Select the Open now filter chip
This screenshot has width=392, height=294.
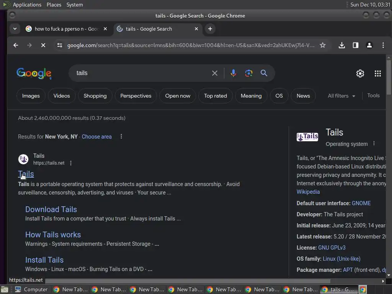(178, 96)
